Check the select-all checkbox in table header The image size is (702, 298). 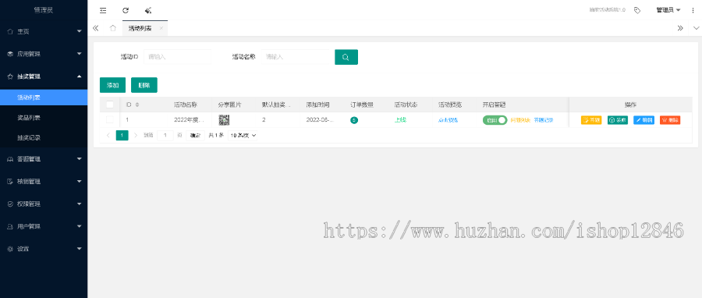coord(110,105)
